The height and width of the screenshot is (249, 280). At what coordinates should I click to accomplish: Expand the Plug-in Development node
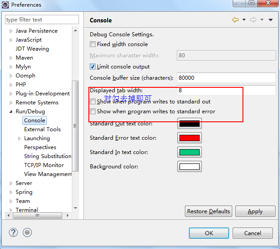[x=11, y=94]
